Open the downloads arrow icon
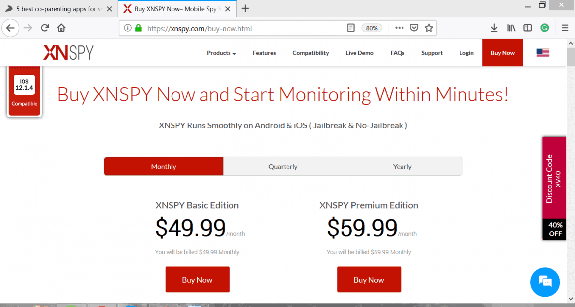Viewport: 575px width, 307px height. tap(494, 28)
